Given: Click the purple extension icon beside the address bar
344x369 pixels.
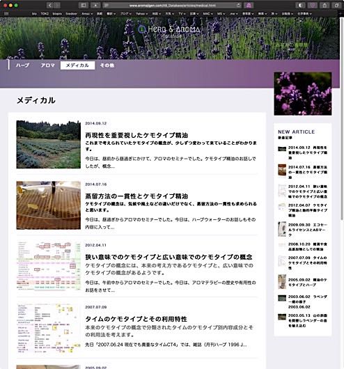Looking at the screenshot, I should click(x=249, y=5).
